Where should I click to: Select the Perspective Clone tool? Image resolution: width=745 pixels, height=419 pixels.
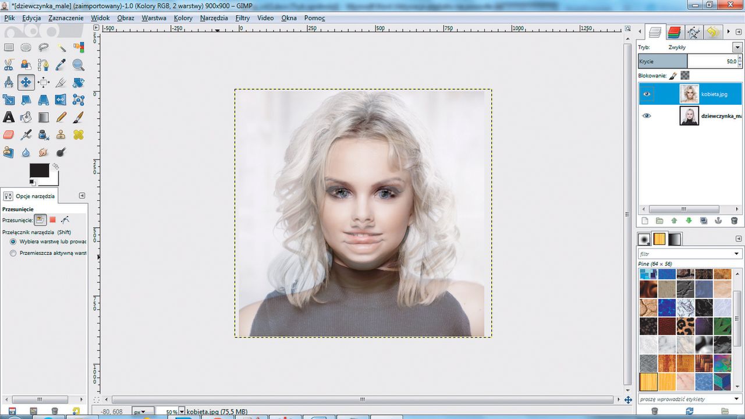point(9,152)
